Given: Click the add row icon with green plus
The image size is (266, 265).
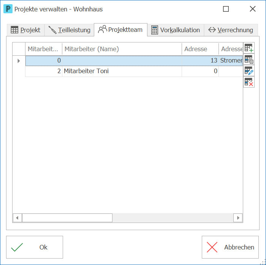Looking at the screenshot, I should pyautogui.click(x=249, y=48).
